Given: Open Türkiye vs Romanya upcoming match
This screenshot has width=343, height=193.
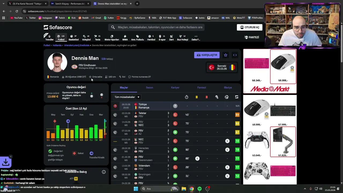Looking at the screenshot, I should coord(176,106).
